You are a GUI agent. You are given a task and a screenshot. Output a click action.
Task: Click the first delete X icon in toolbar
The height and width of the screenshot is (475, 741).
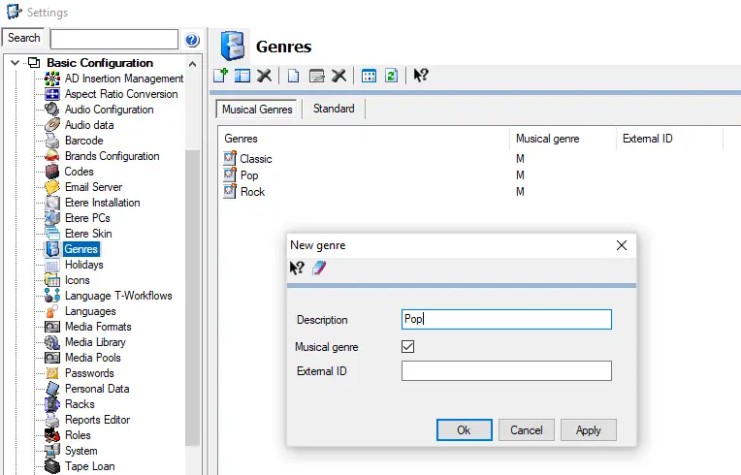click(x=264, y=76)
